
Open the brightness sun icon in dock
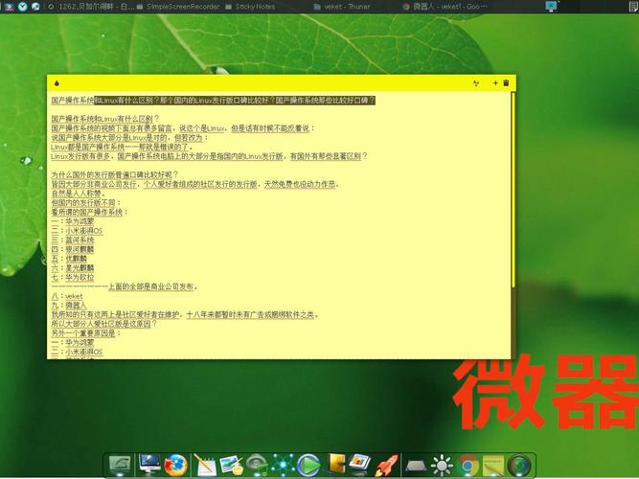coord(442,466)
